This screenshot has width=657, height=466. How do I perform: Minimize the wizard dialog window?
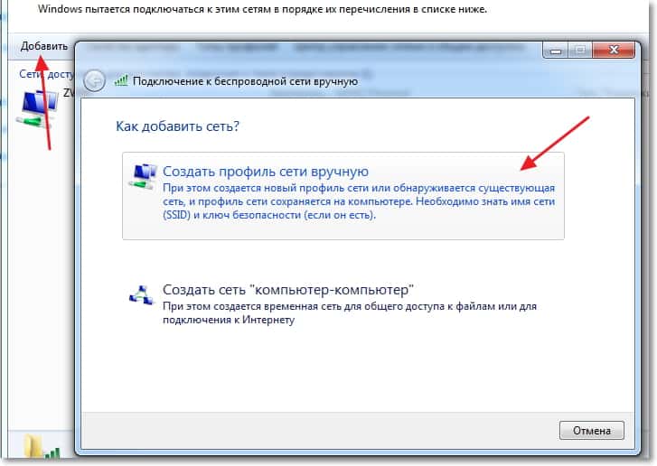click(x=556, y=51)
